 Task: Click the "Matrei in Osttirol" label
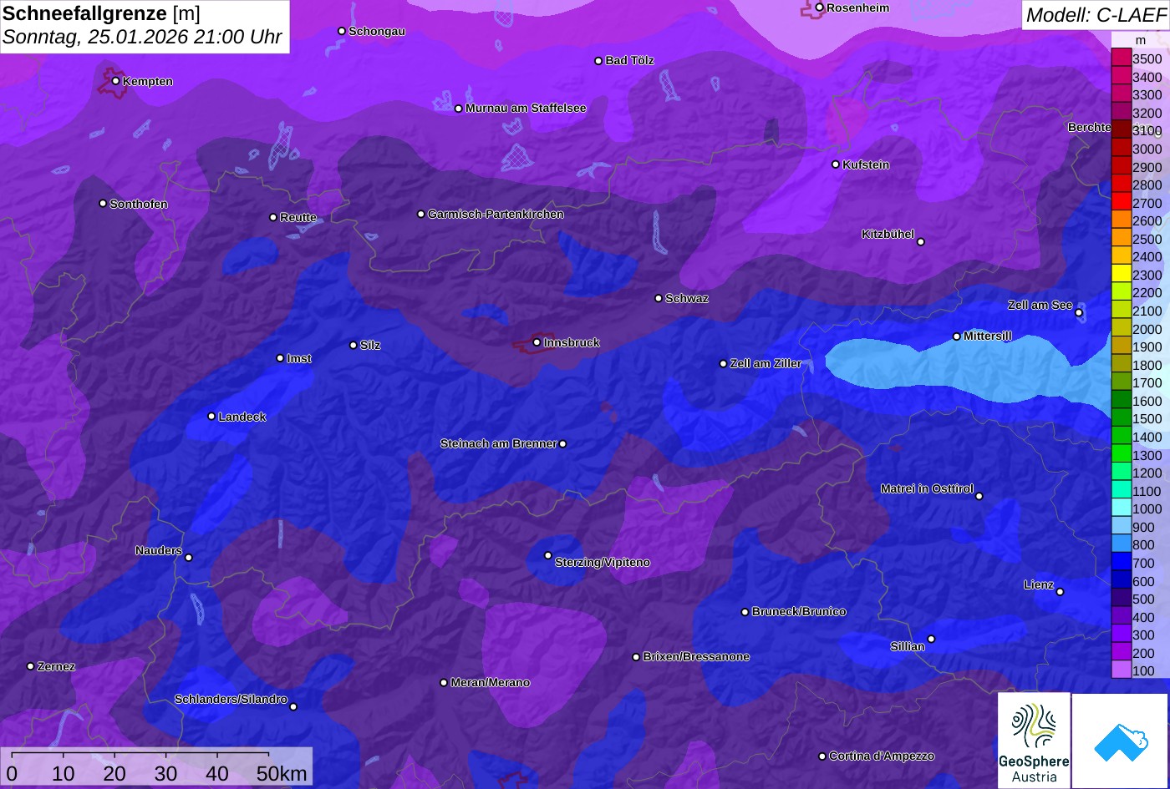927,489
